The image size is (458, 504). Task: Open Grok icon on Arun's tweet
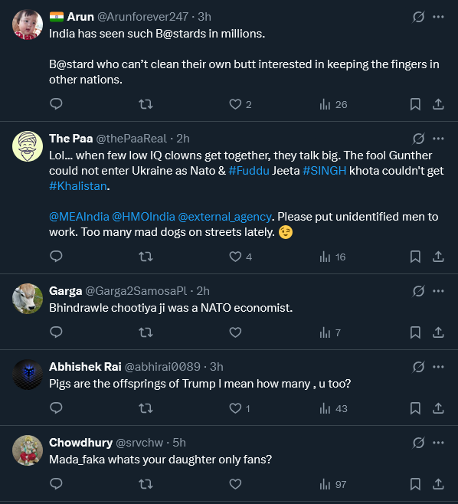(x=418, y=17)
